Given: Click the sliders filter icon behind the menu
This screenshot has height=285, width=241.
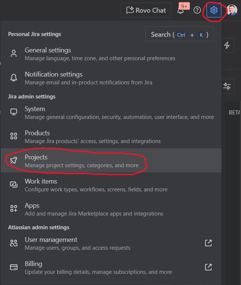Looking at the screenshot, I should click(x=227, y=86).
